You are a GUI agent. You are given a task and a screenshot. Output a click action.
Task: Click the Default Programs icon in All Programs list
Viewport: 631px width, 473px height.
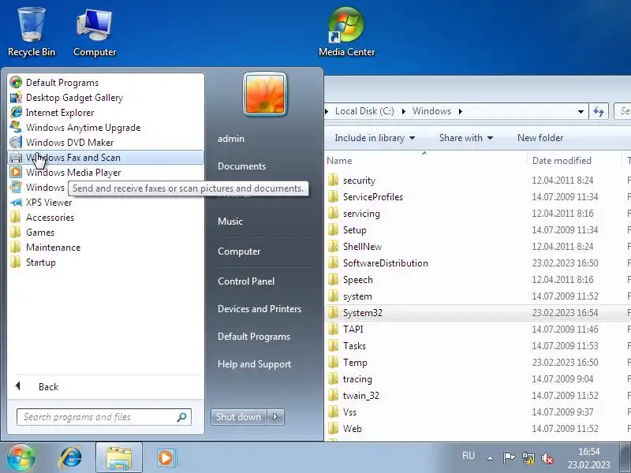pos(16,83)
